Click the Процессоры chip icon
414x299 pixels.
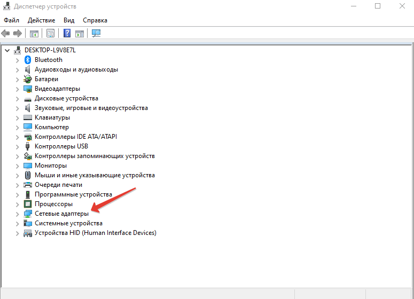click(x=28, y=204)
